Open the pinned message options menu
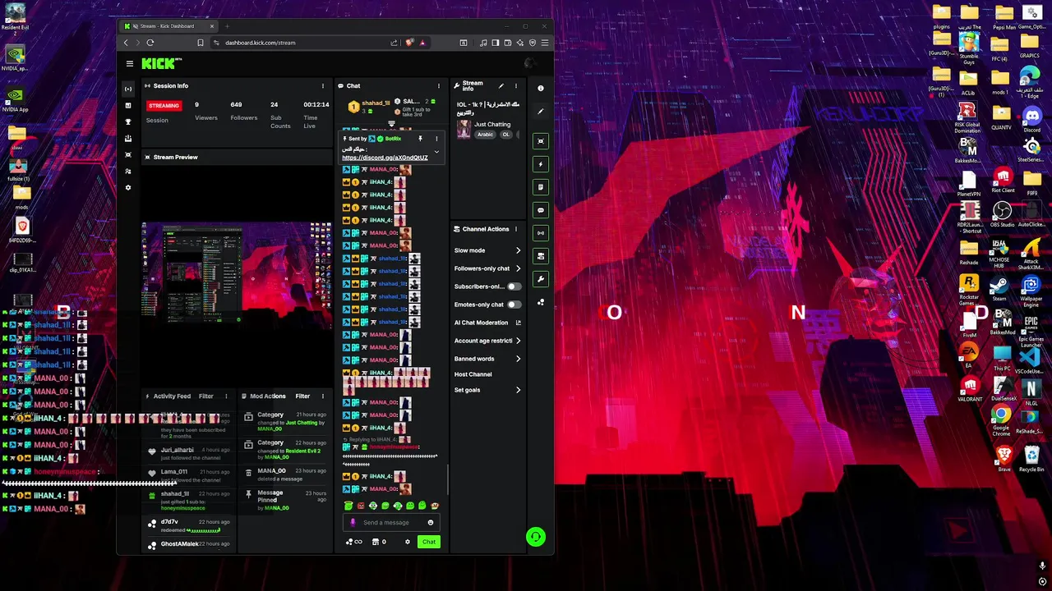 (x=436, y=139)
